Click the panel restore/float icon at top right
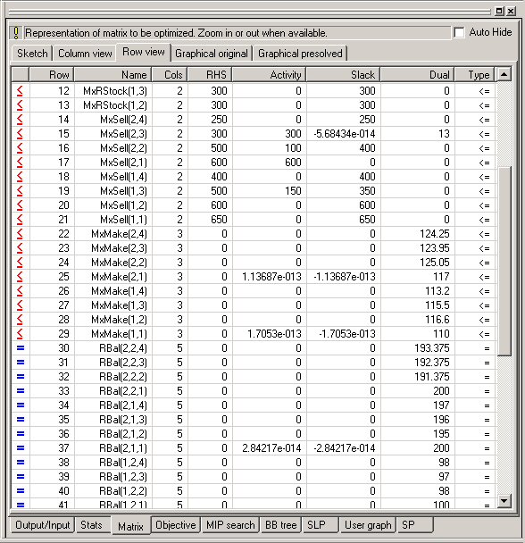 point(499,11)
